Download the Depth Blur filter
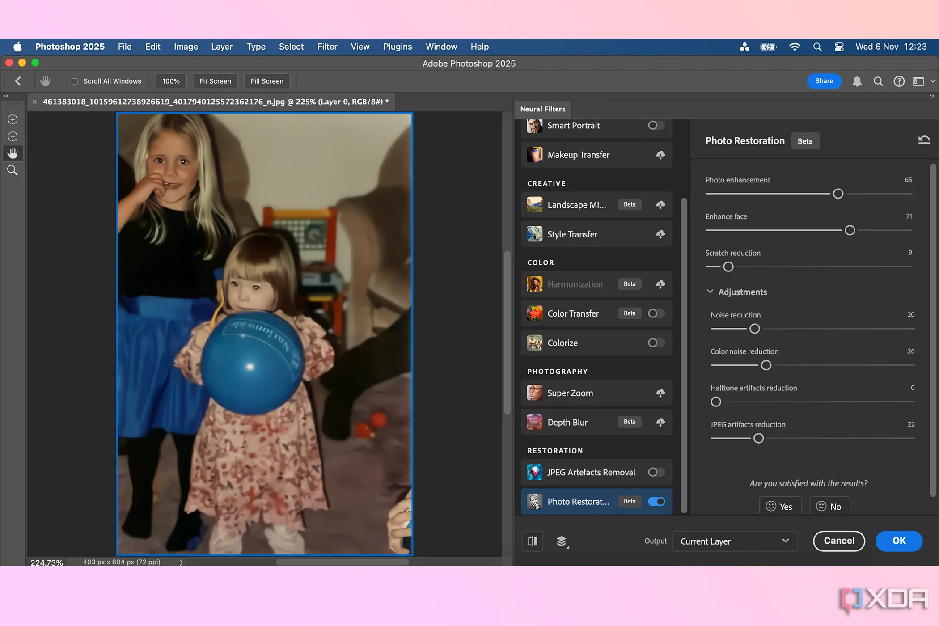The width and height of the screenshot is (939, 626). pyautogui.click(x=660, y=423)
